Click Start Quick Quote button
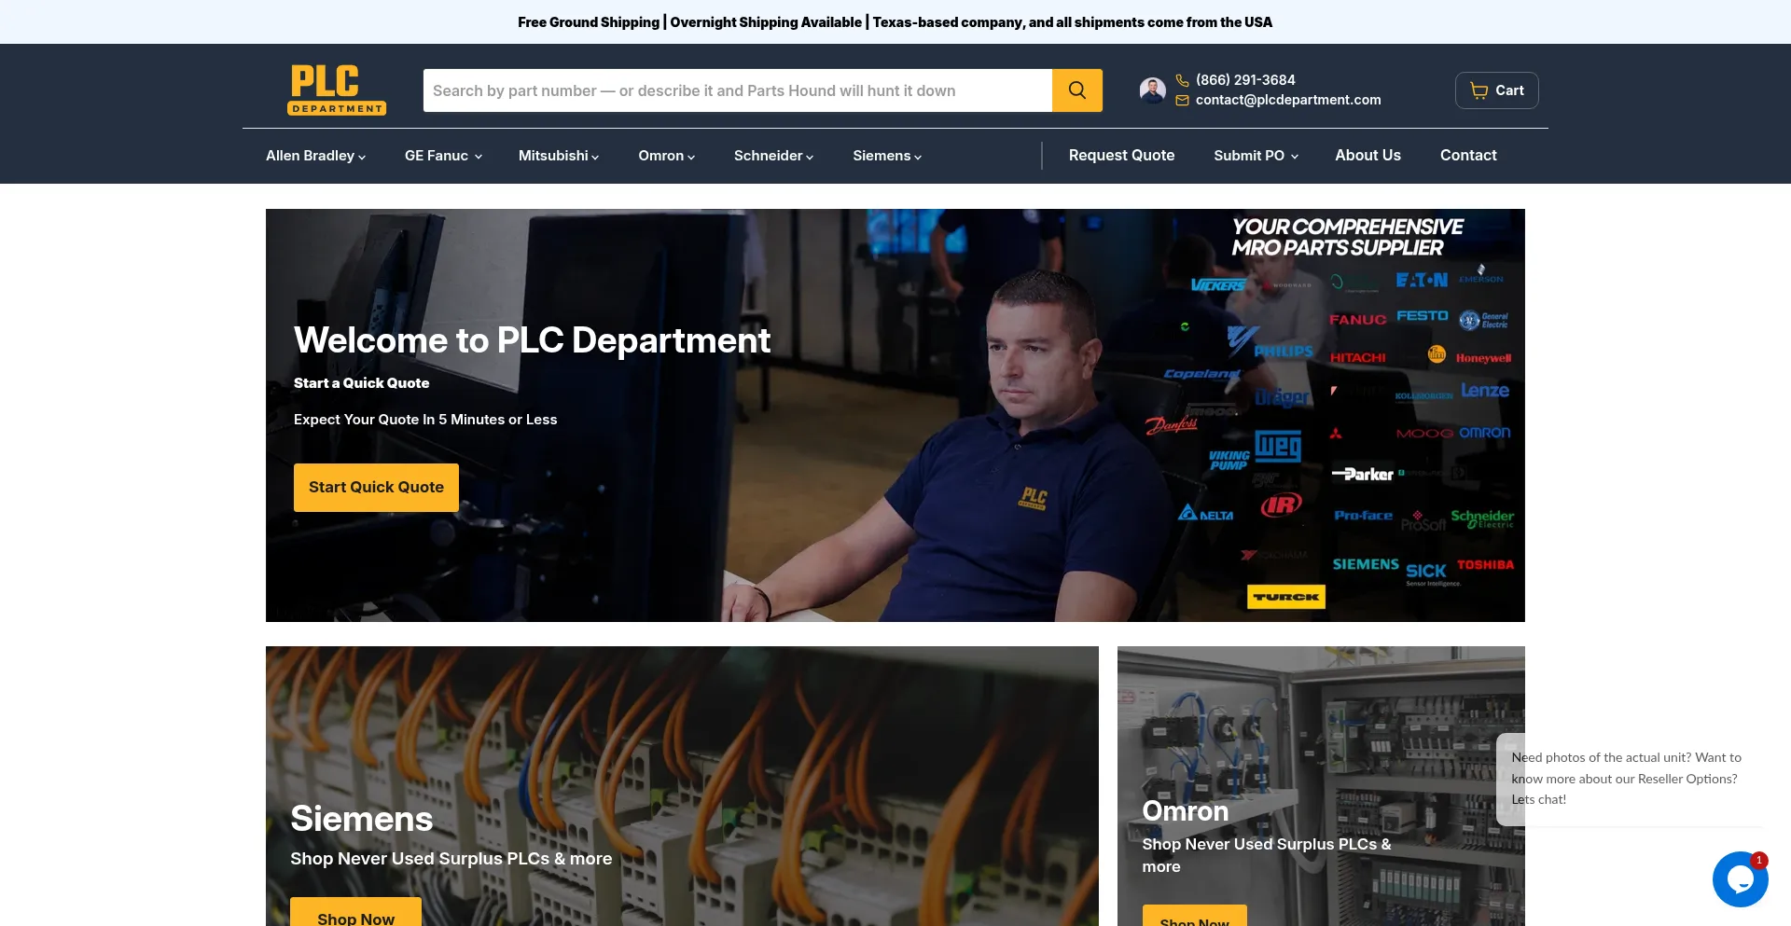 coord(376,488)
